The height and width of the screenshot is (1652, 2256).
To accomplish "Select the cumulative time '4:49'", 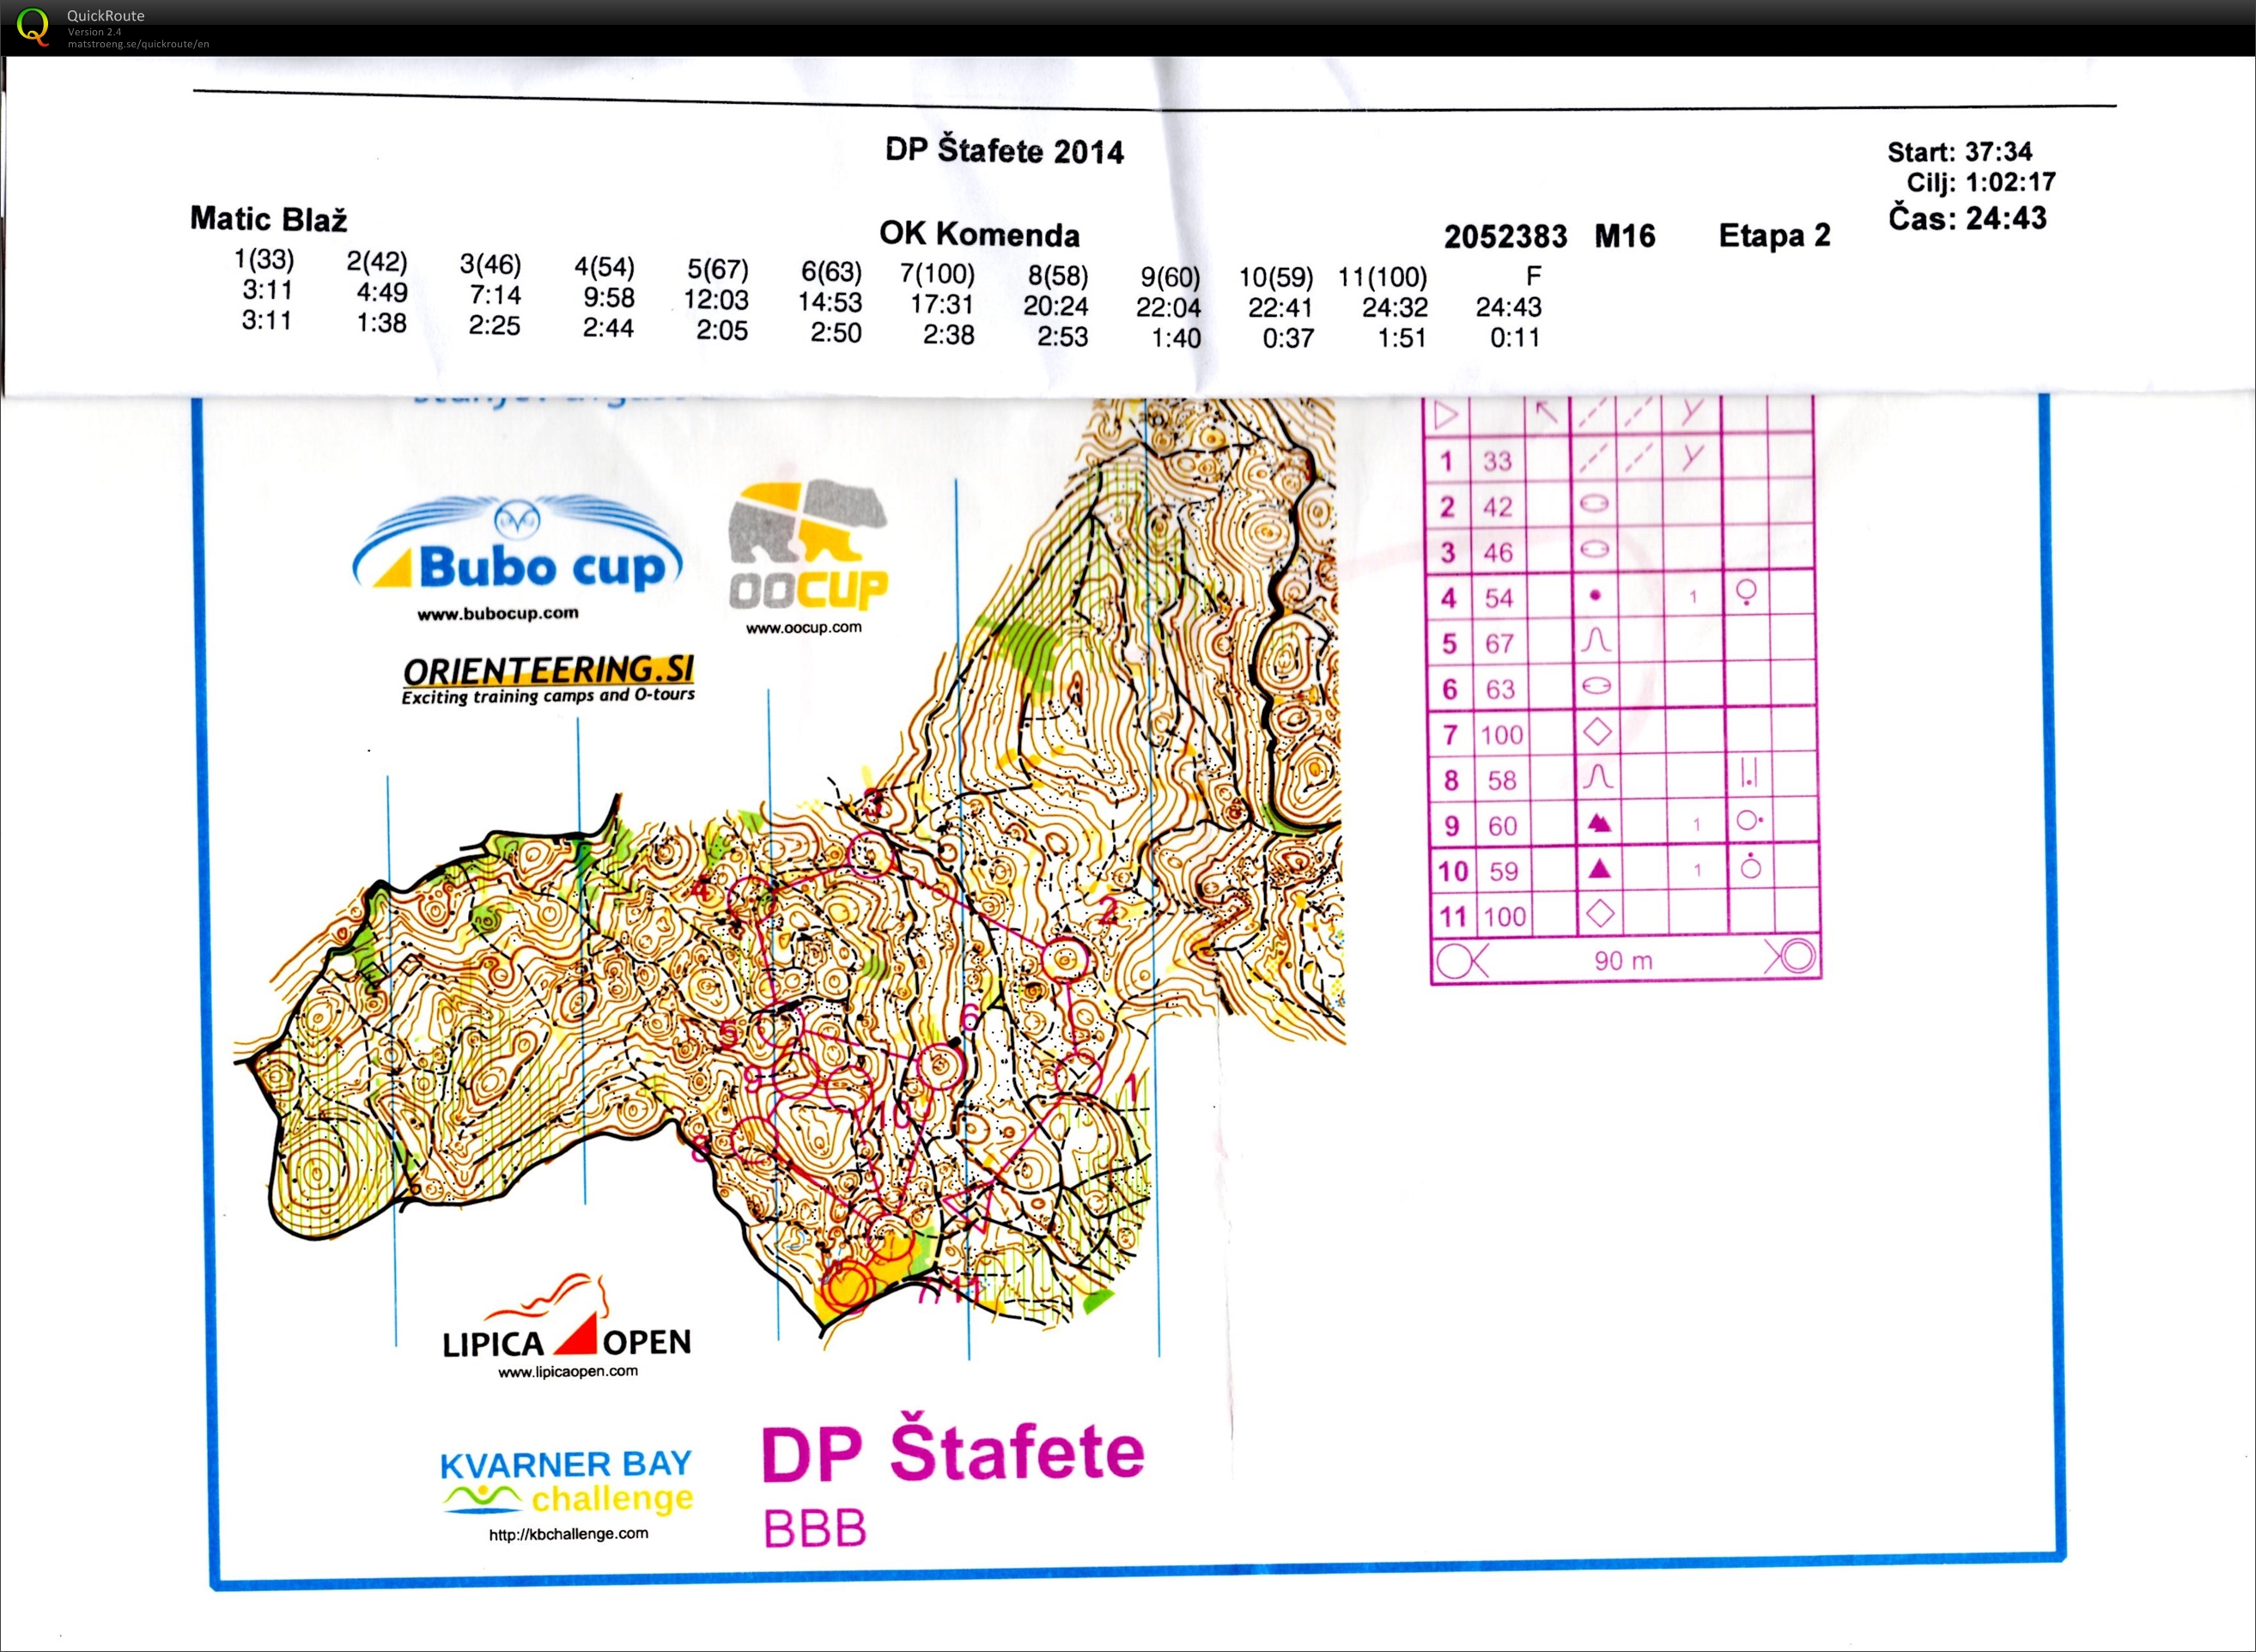I will pos(382,293).
